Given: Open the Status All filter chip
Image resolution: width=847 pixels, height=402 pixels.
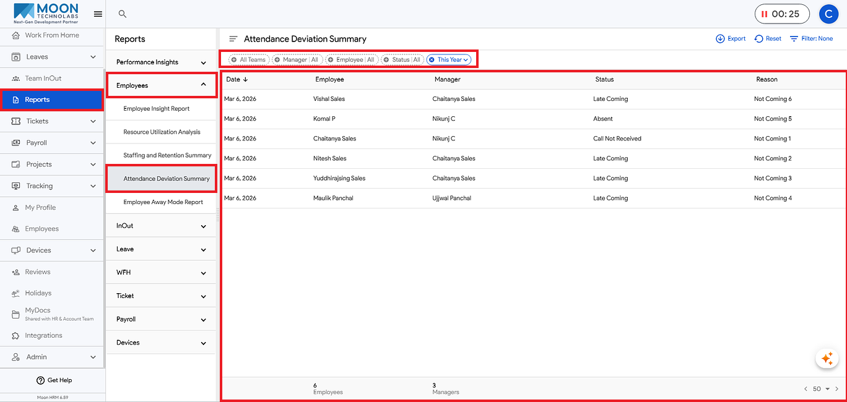Looking at the screenshot, I should pyautogui.click(x=402, y=59).
